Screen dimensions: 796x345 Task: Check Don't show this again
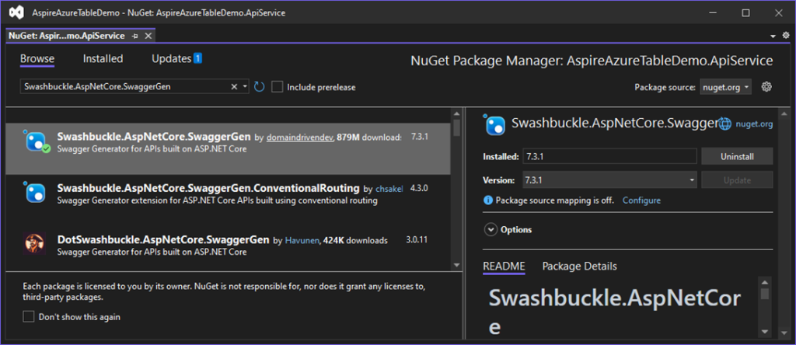pos(29,317)
